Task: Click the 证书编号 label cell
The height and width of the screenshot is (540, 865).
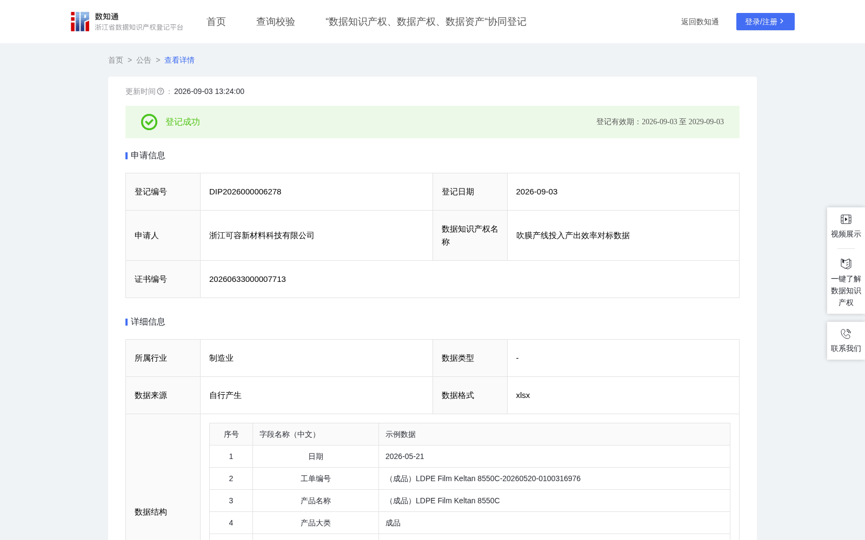Action: [x=163, y=279]
